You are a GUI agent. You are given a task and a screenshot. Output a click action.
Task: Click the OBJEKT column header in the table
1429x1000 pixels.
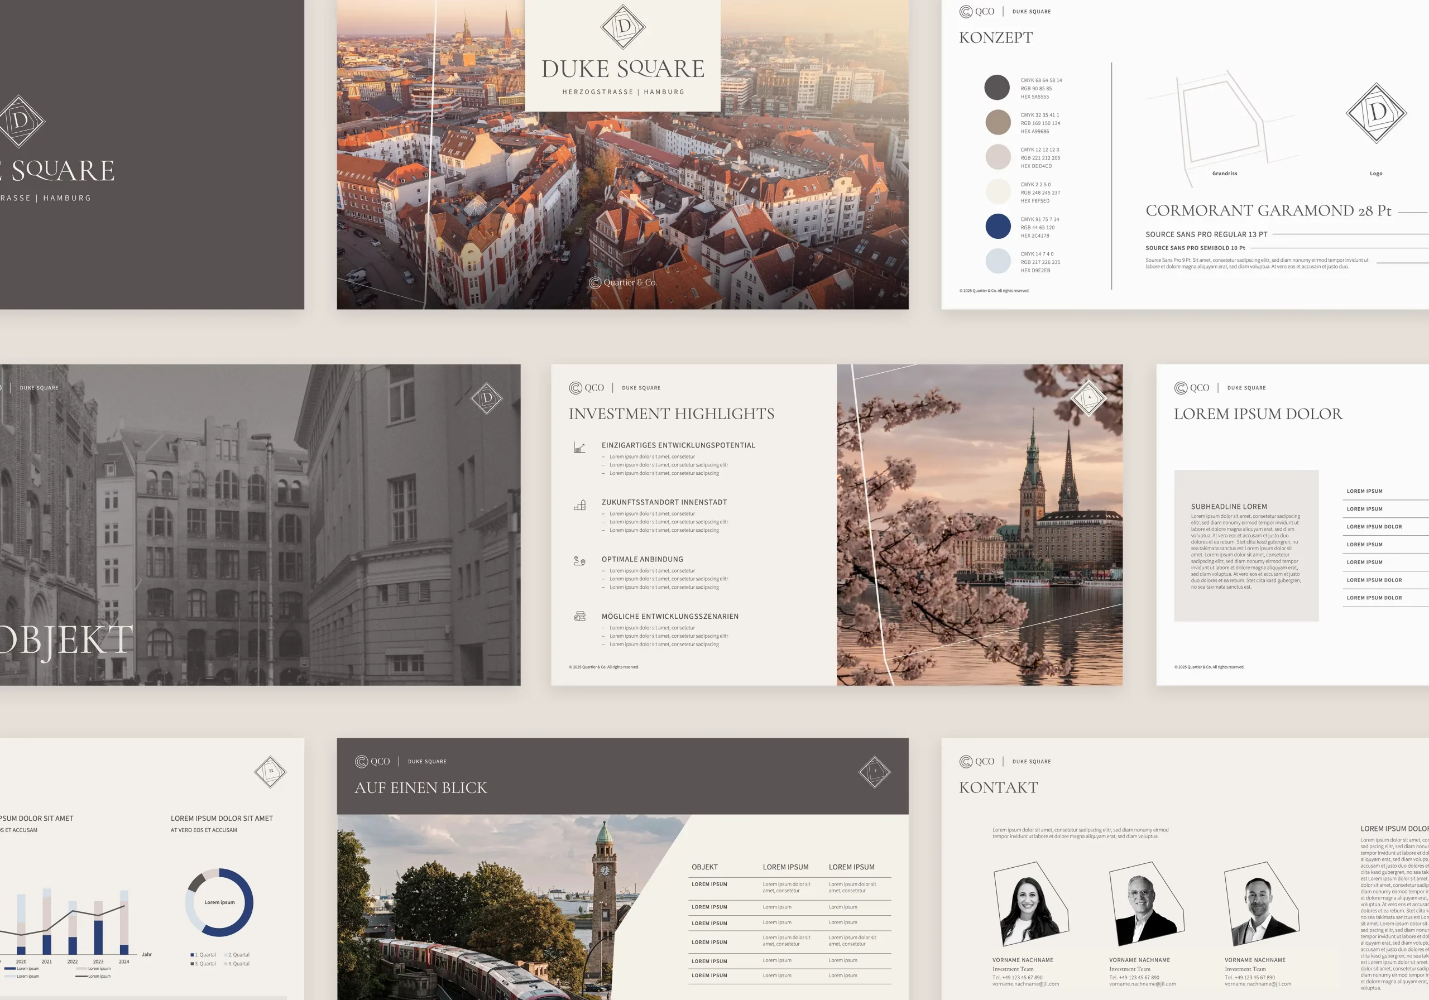(704, 867)
